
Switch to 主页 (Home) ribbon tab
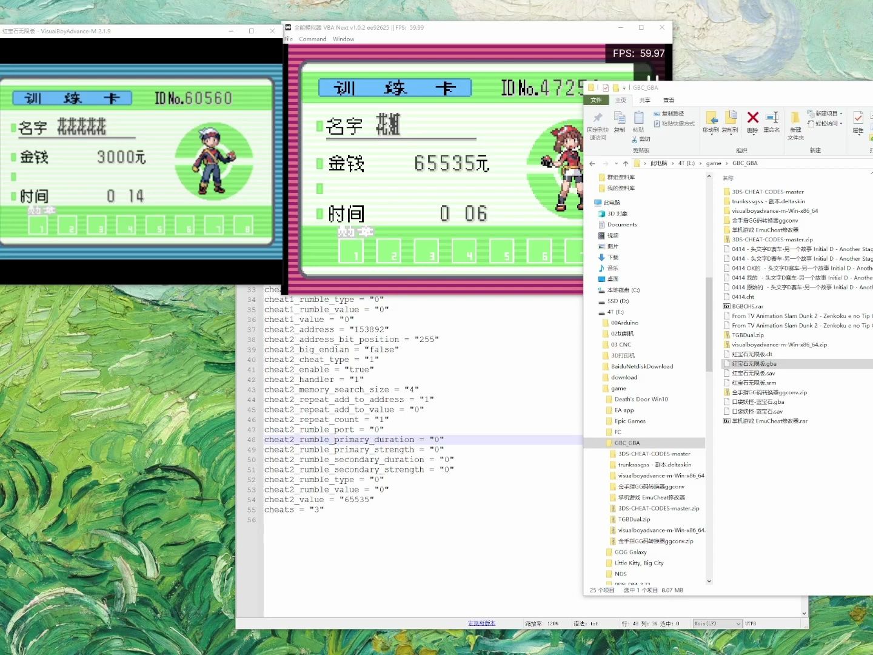point(621,100)
